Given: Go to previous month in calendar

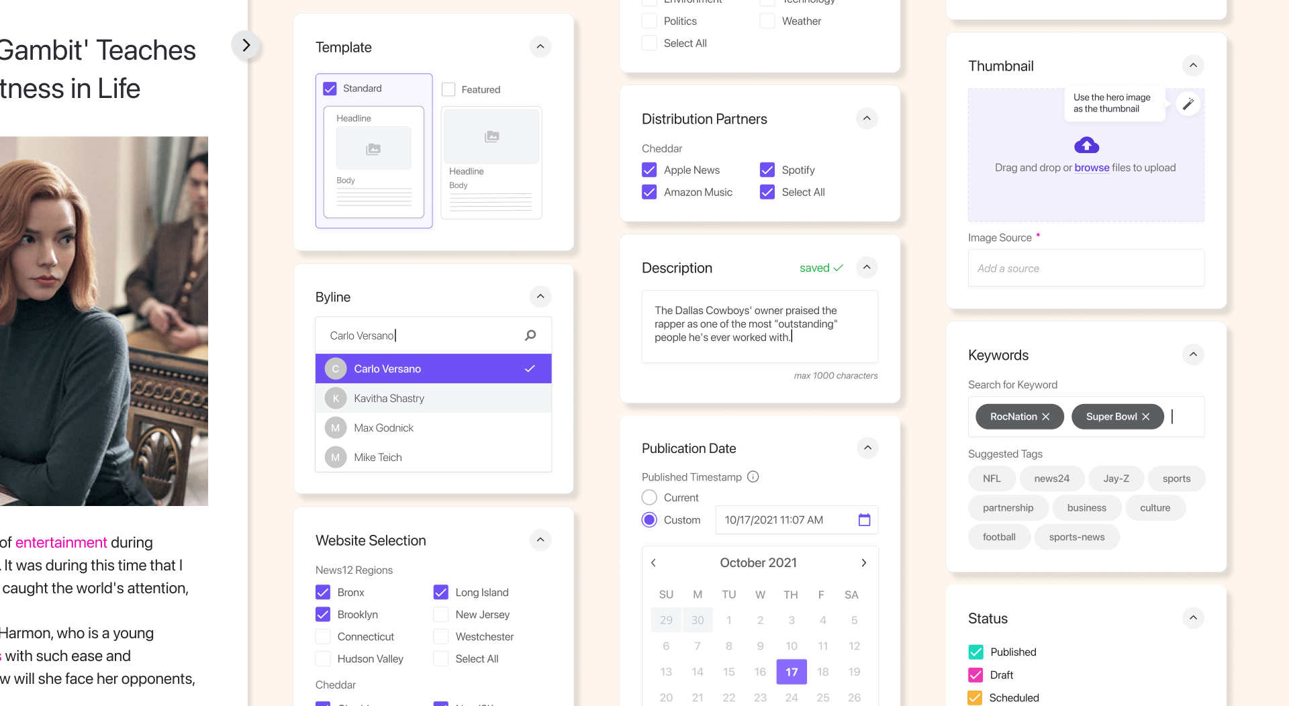Looking at the screenshot, I should [x=653, y=563].
